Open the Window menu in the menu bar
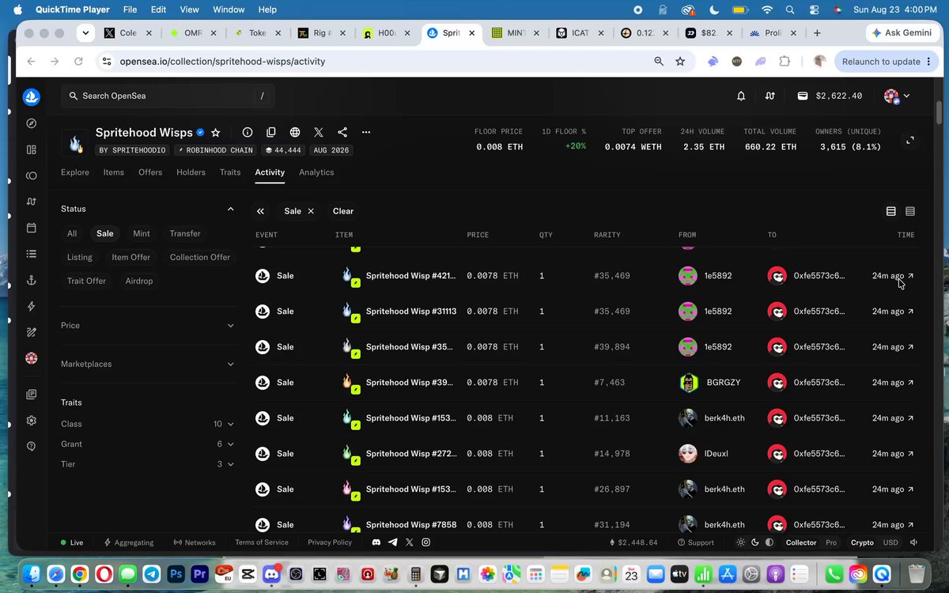 (x=229, y=9)
